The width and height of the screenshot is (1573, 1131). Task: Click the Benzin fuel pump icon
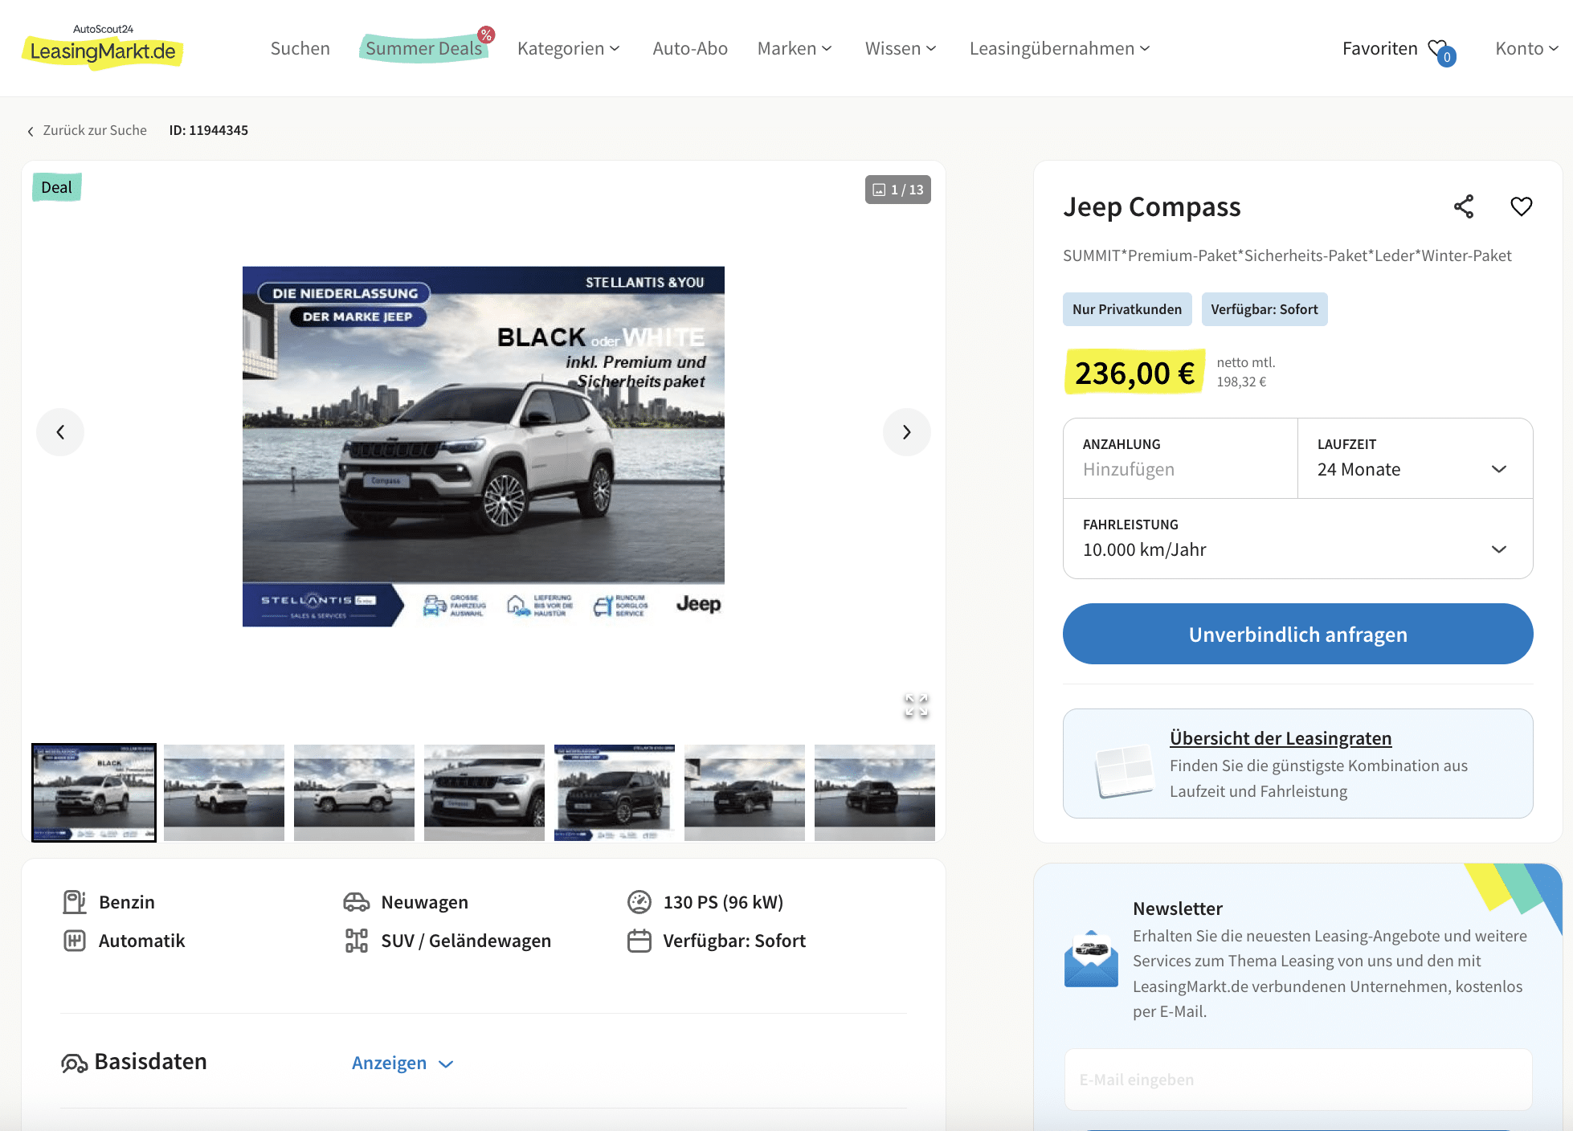[75, 902]
